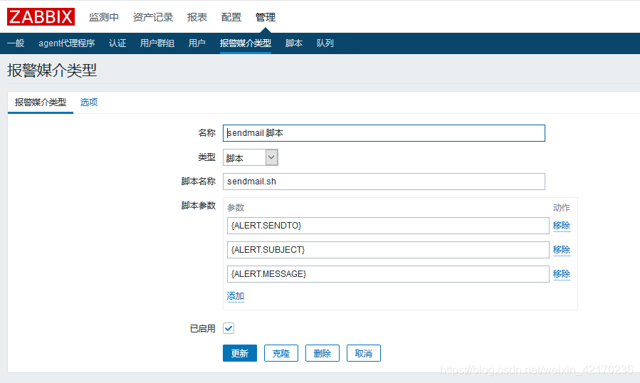This screenshot has height=383, width=640.
Task: Select 报警媒介类型 in the submenu bar
Action: click(x=246, y=43)
